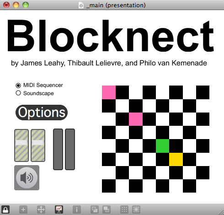The image size is (224, 215).
Task: Select the MIDI Sequencer radio button
Action: [x=18, y=86]
